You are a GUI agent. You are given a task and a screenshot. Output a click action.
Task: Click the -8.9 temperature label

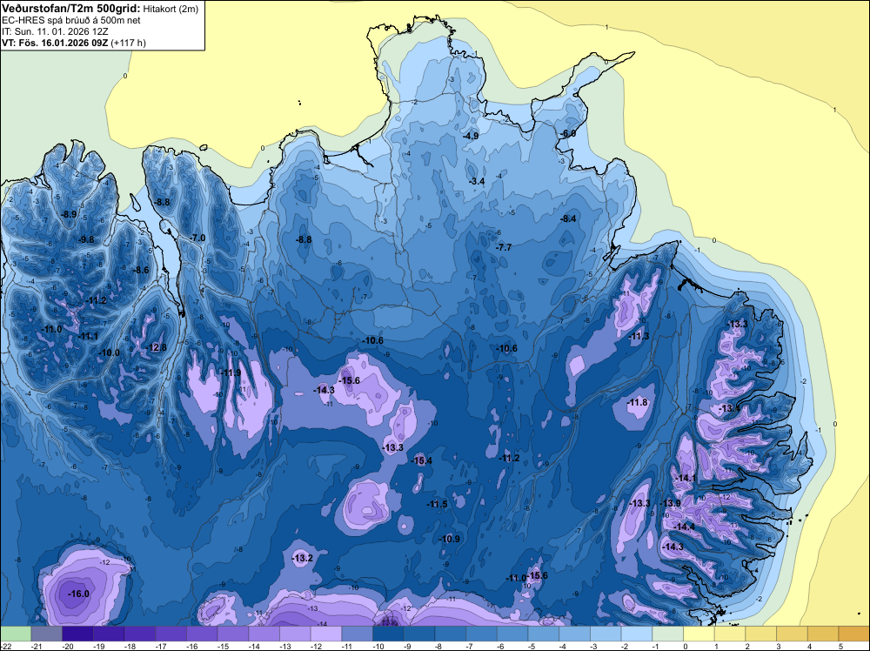[x=69, y=214]
